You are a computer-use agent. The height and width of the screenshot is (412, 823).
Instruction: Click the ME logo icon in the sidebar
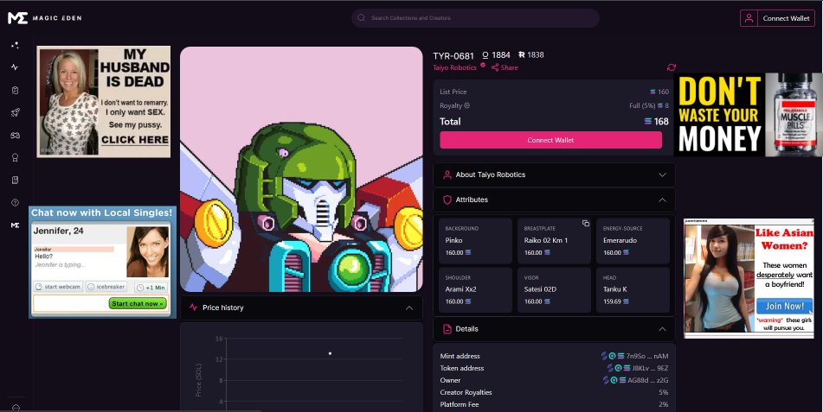click(15, 225)
